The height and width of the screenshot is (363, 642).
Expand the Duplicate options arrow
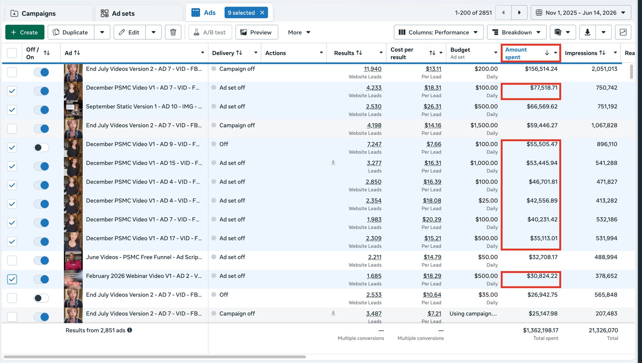(x=102, y=32)
